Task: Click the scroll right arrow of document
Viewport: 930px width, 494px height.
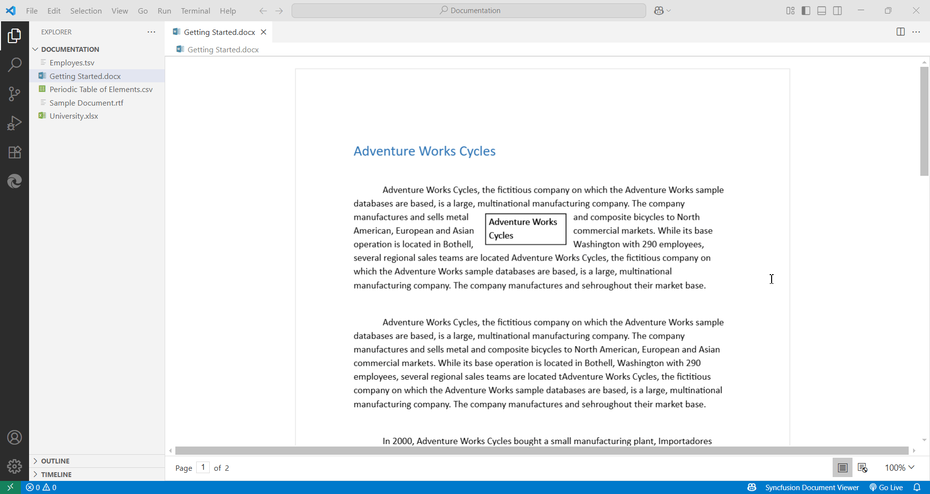Action: pyautogui.click(x=914, y=450)
